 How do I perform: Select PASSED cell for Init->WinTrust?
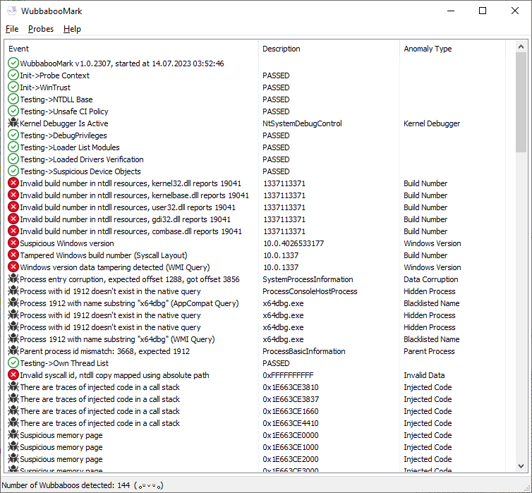[x=276, y=87]
